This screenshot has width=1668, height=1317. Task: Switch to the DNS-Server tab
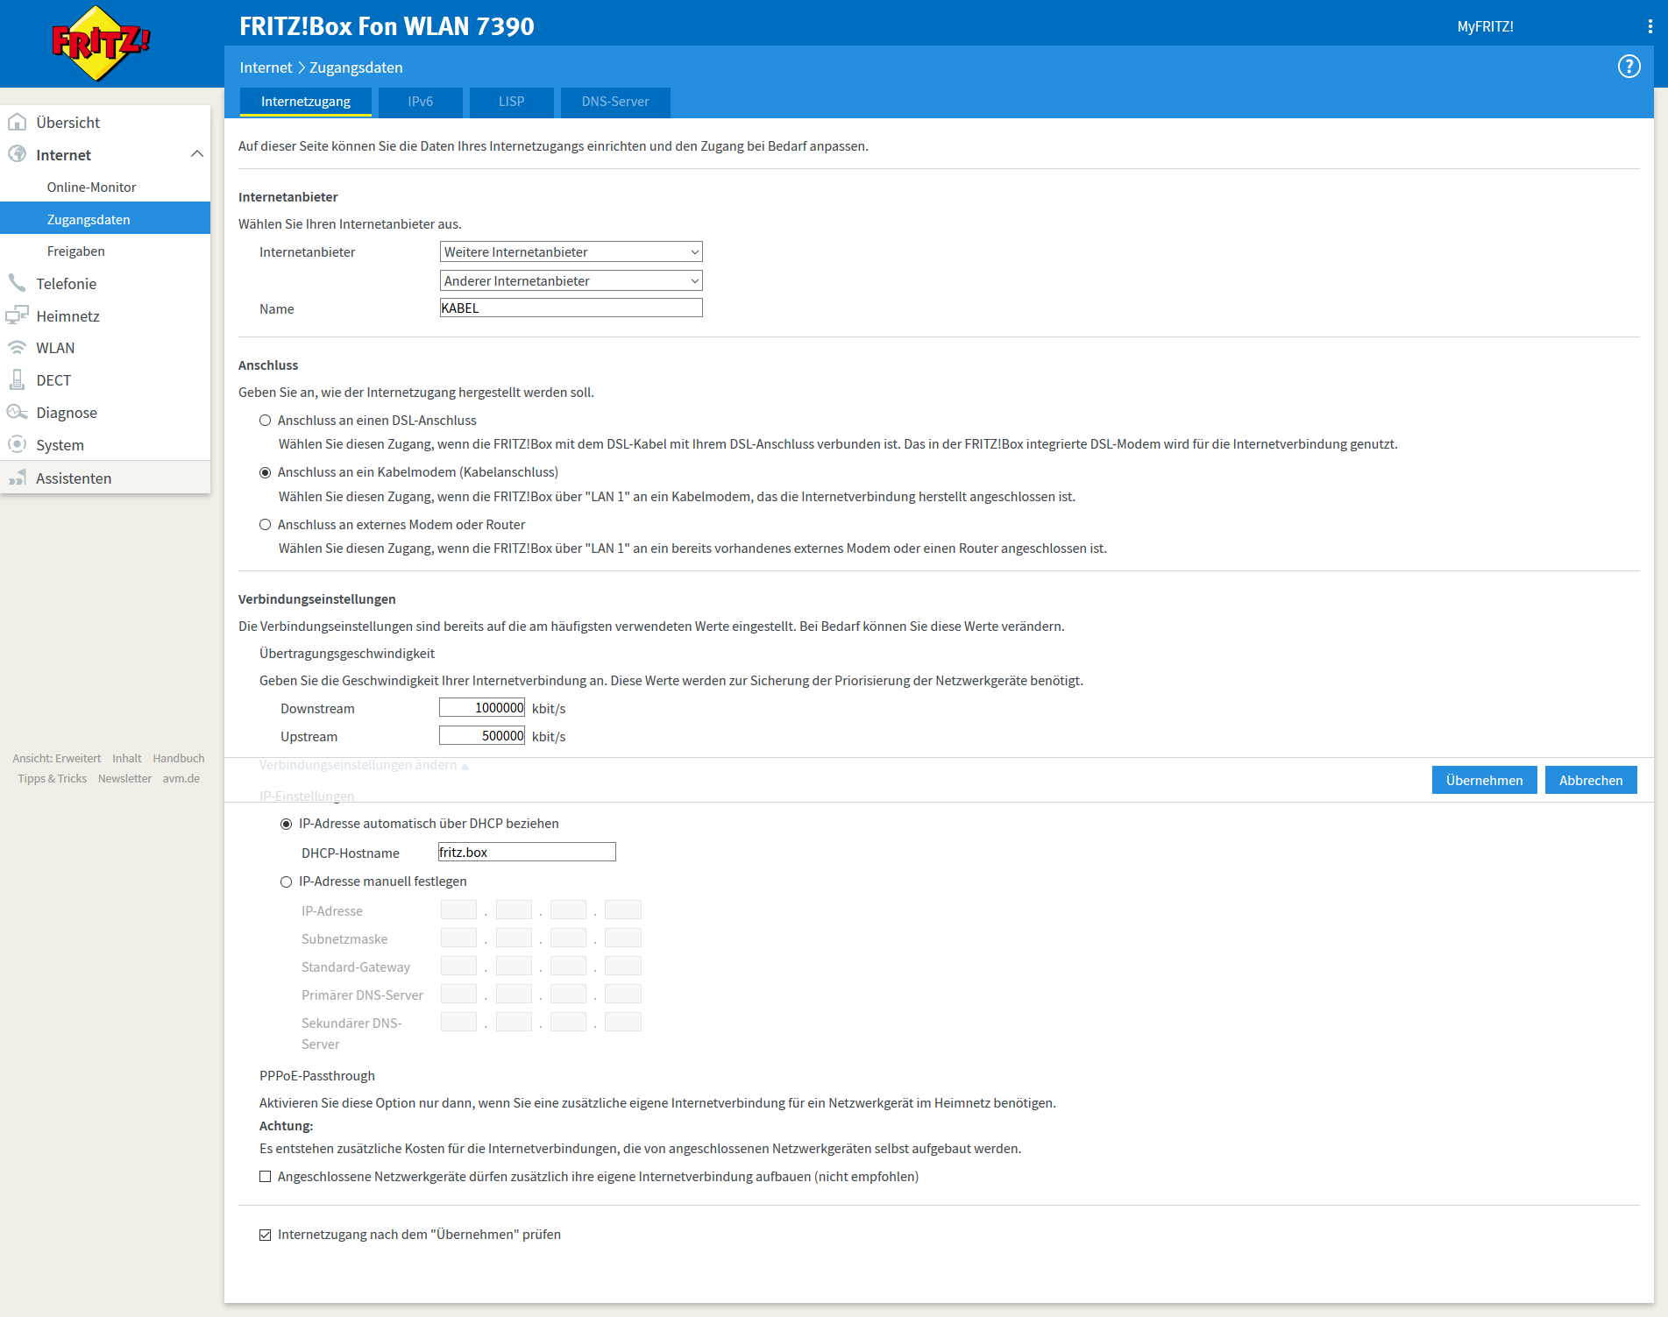coord(615,102)
